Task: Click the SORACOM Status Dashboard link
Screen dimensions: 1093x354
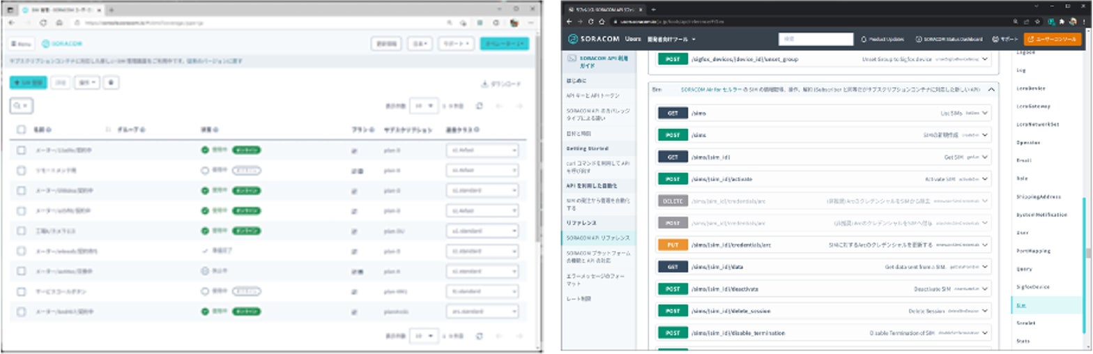Action: (x=949, y=39)
